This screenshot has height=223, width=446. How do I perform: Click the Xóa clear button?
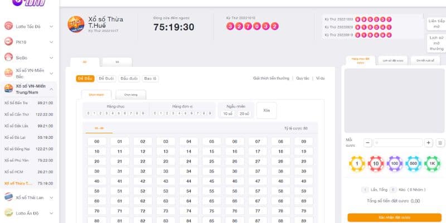pyautogui.click(x=266, y=111)
